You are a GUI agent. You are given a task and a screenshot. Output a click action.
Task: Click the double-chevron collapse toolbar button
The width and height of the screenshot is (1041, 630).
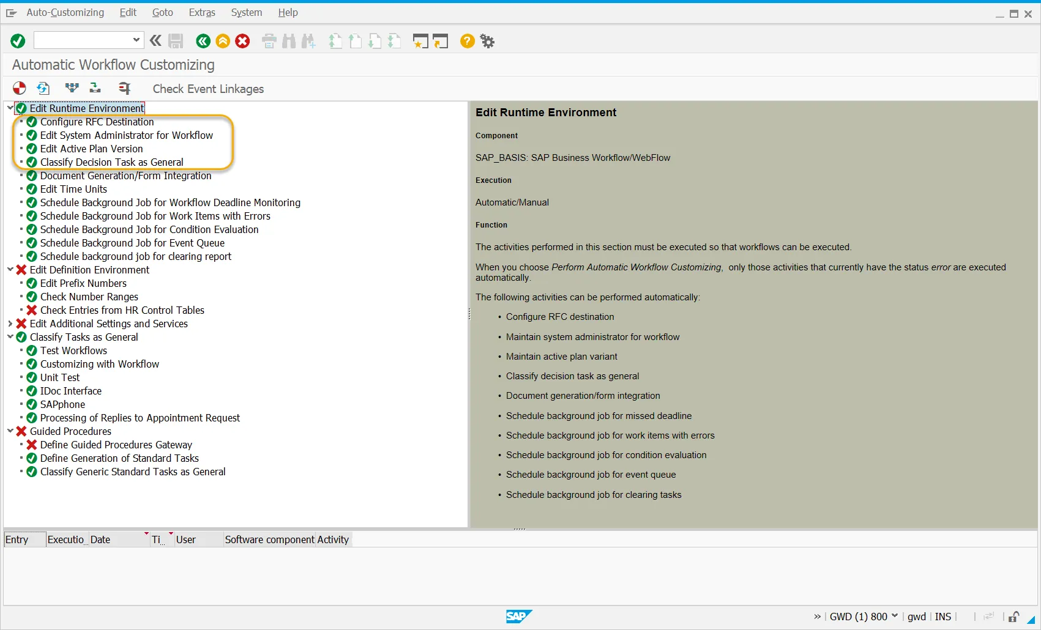pyautogui.click(x=155, y=41)
